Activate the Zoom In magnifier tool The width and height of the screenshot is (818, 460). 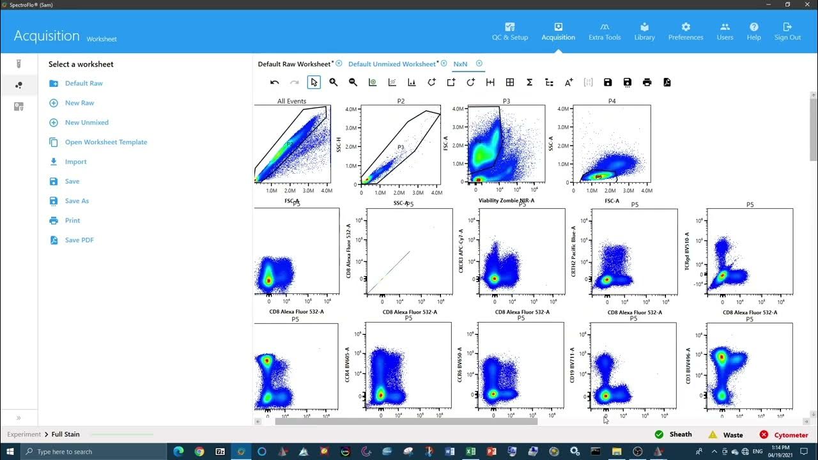tap(334, 82)
